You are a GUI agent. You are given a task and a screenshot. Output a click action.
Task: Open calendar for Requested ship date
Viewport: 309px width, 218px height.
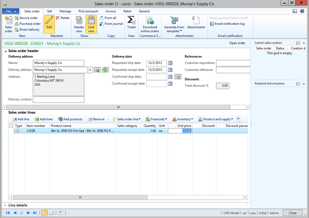pos(170,63)
